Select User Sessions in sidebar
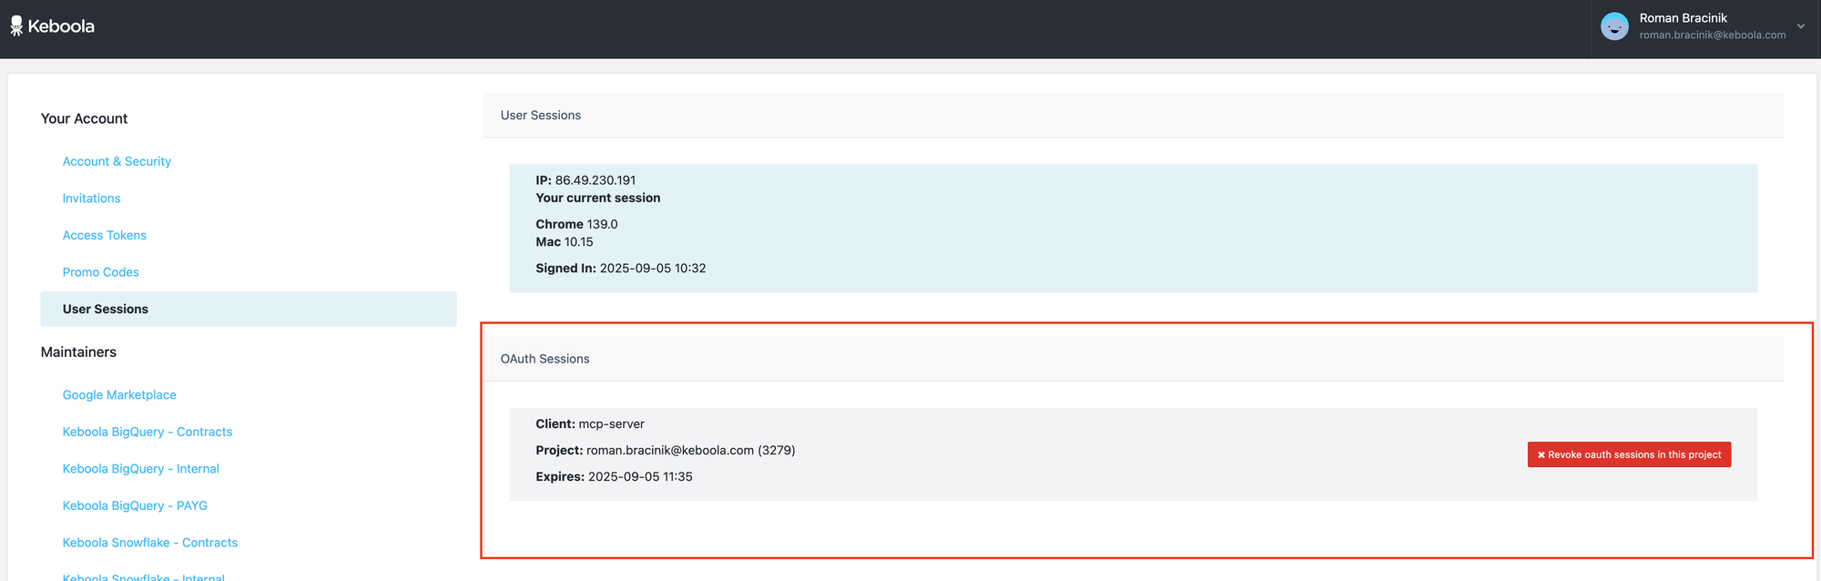The height and width of the screenshot is (581, 1821). point(249,309)
